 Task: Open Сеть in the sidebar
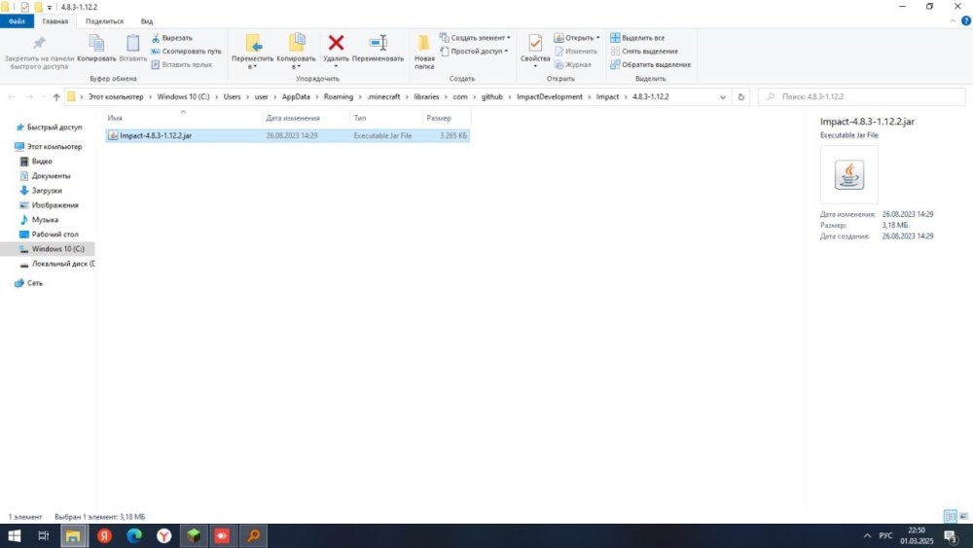pos(28,283)
